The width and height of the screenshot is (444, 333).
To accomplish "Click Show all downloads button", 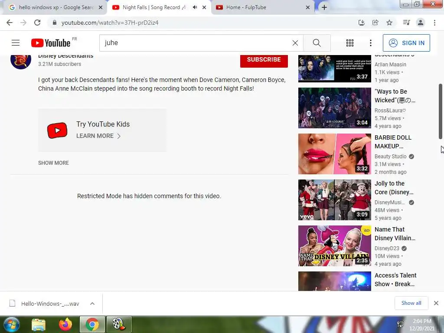I will coord(411,303).
